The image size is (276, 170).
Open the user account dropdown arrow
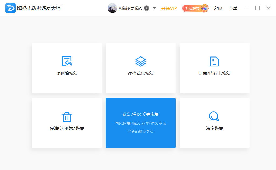click(154, 8)
